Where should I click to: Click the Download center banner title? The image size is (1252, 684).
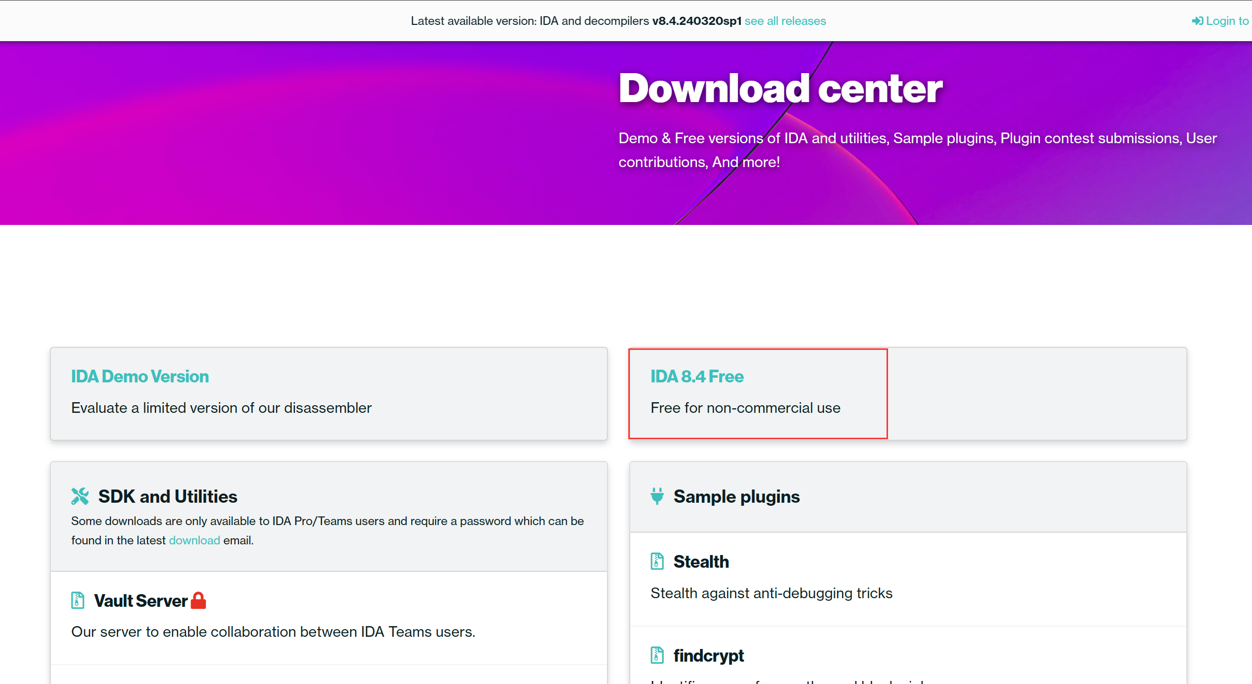click(x=780, y=88)
